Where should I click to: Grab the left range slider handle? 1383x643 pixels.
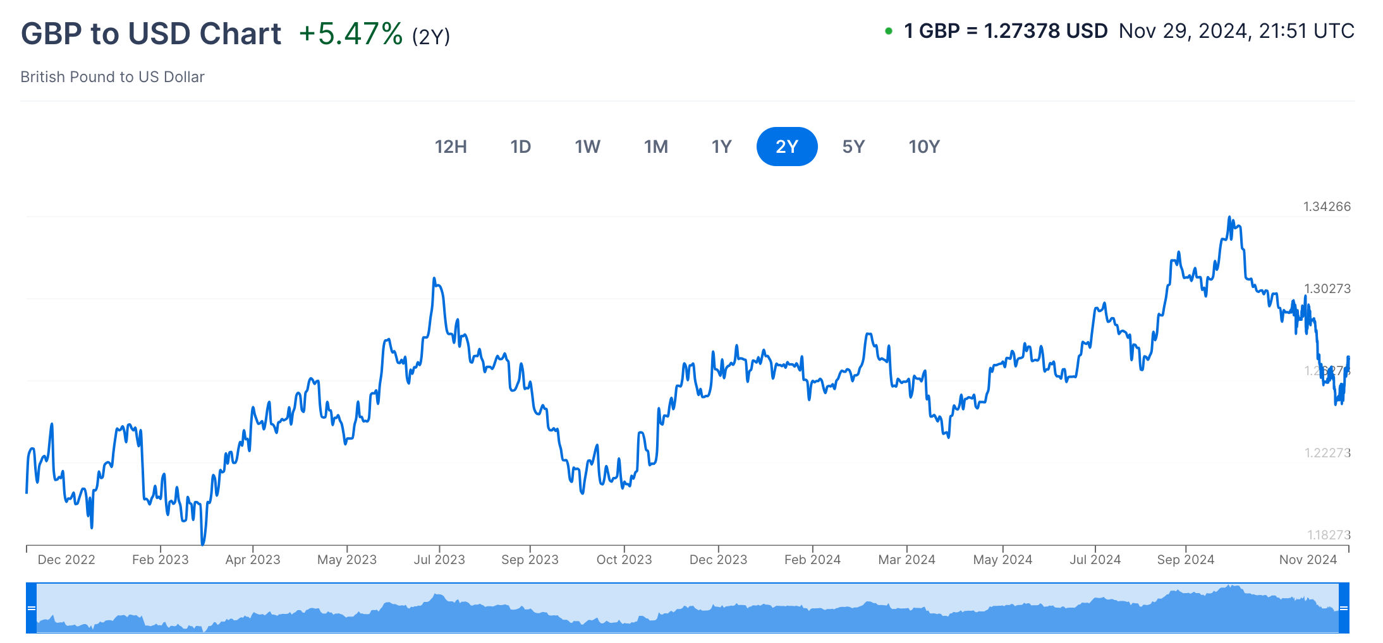coord(31,608)
